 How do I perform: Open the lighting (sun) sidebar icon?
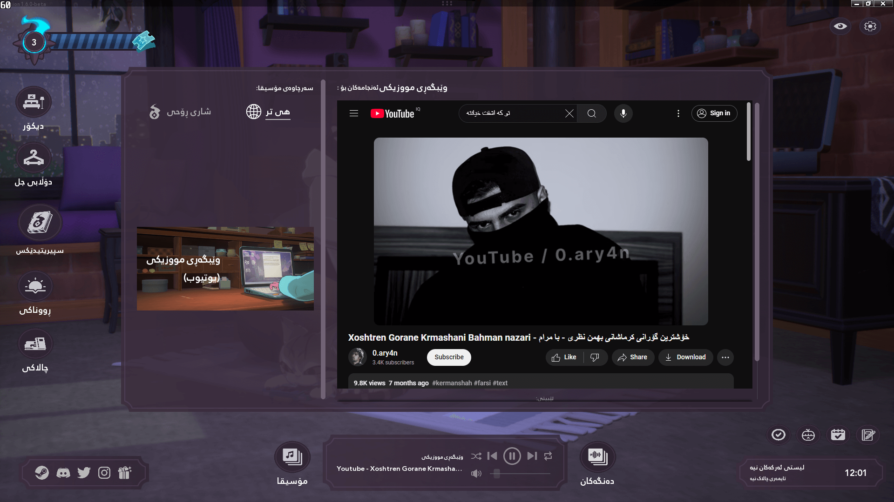click(x=35, y=286)
